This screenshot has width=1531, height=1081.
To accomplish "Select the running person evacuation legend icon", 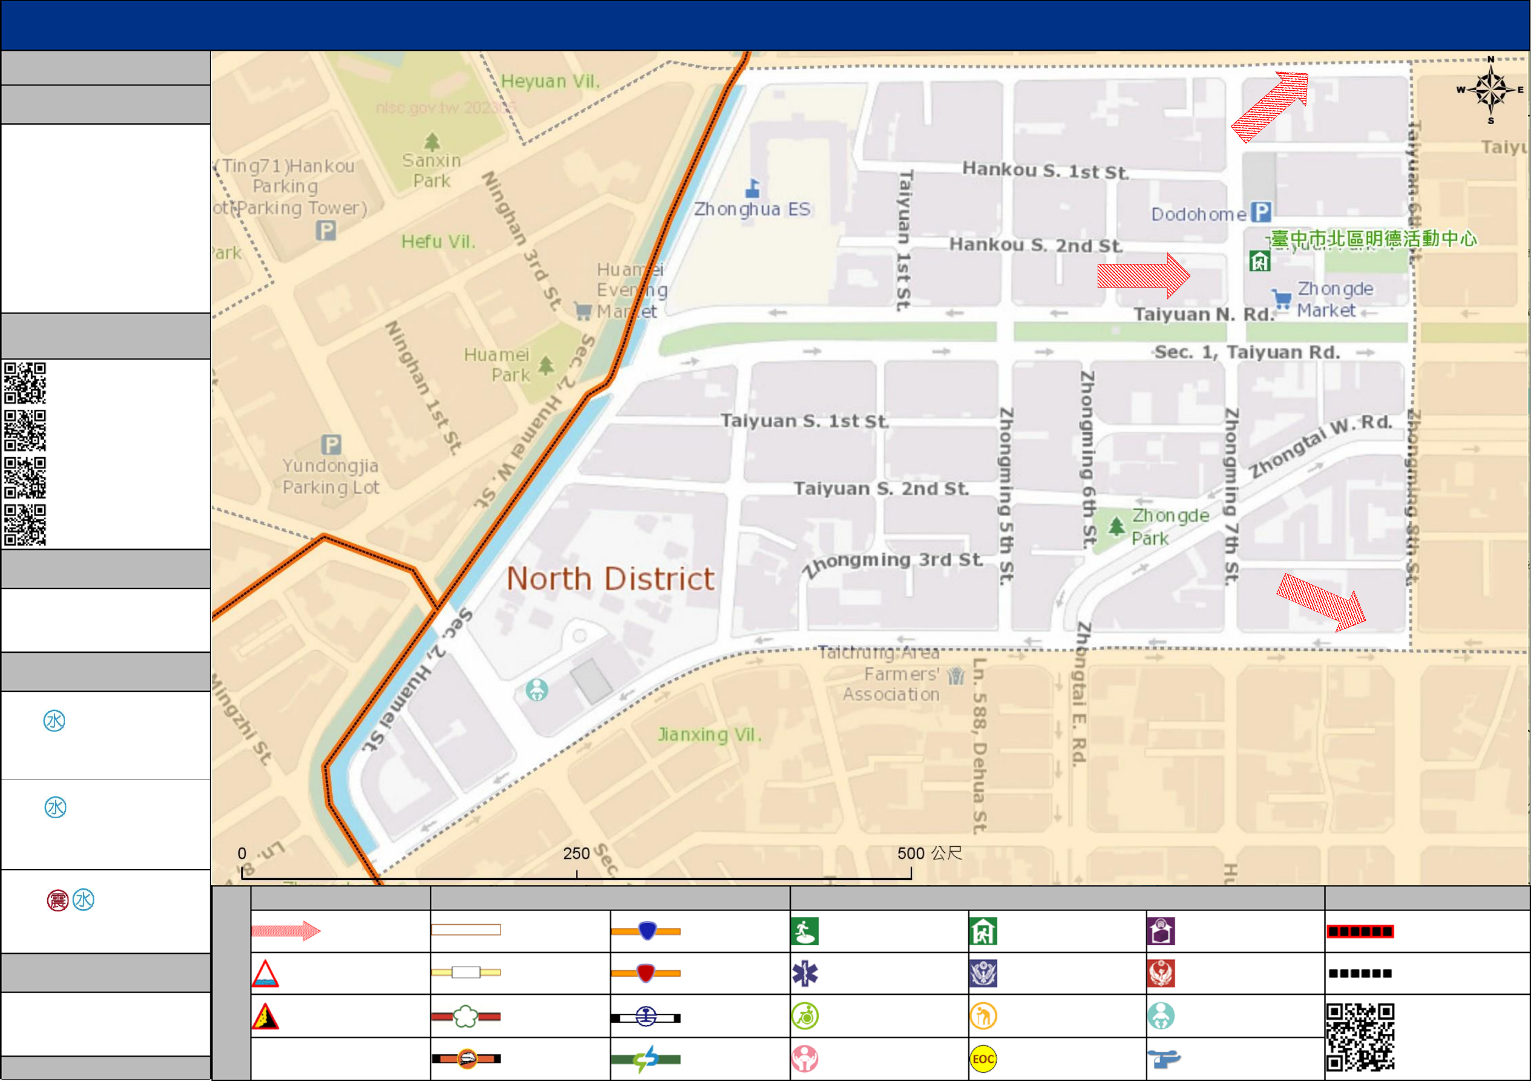I will coord(805,931).
